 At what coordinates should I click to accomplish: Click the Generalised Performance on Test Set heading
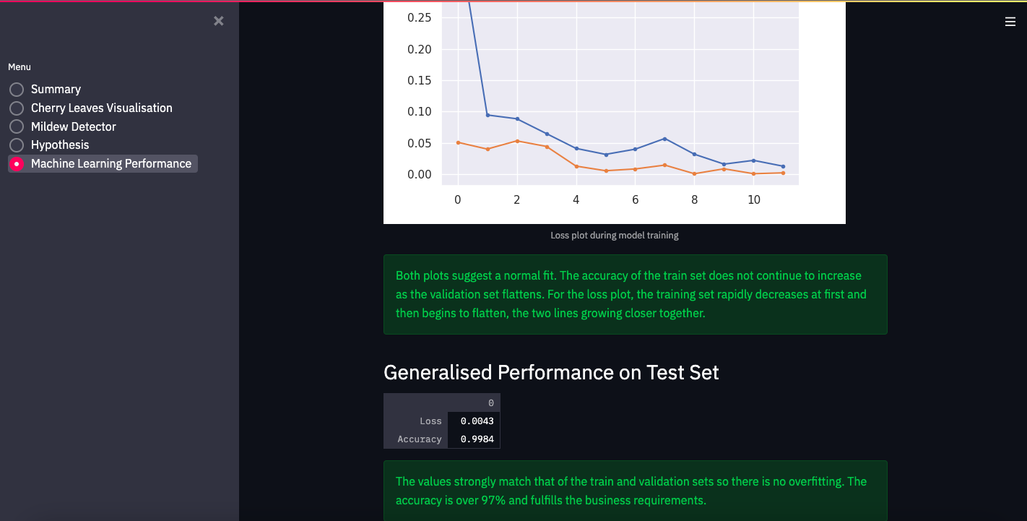coord(551,372)
